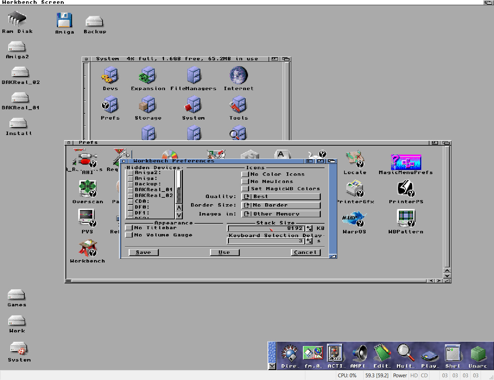Click the Prefs window vertical scrollbar
The height and width of the screenshot is (380, 494).
(x=447, y=207)
